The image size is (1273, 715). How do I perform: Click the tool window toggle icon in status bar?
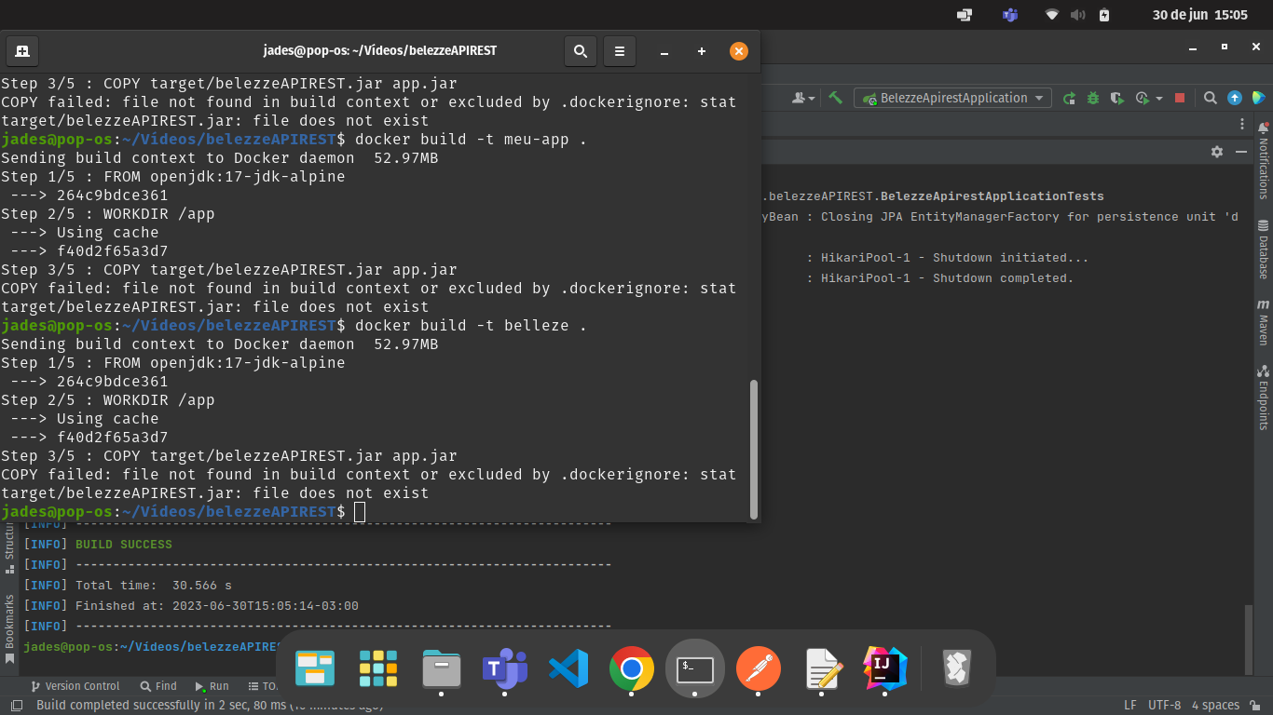tap(16, 706)
